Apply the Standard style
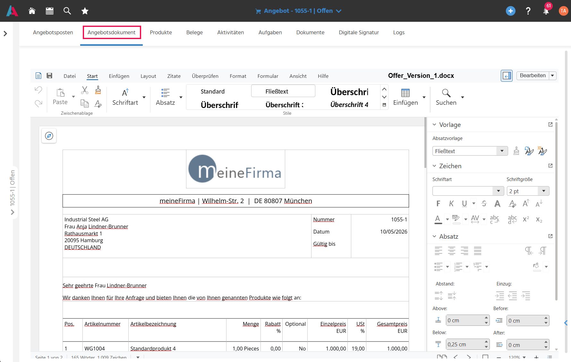 click(219, 91)
